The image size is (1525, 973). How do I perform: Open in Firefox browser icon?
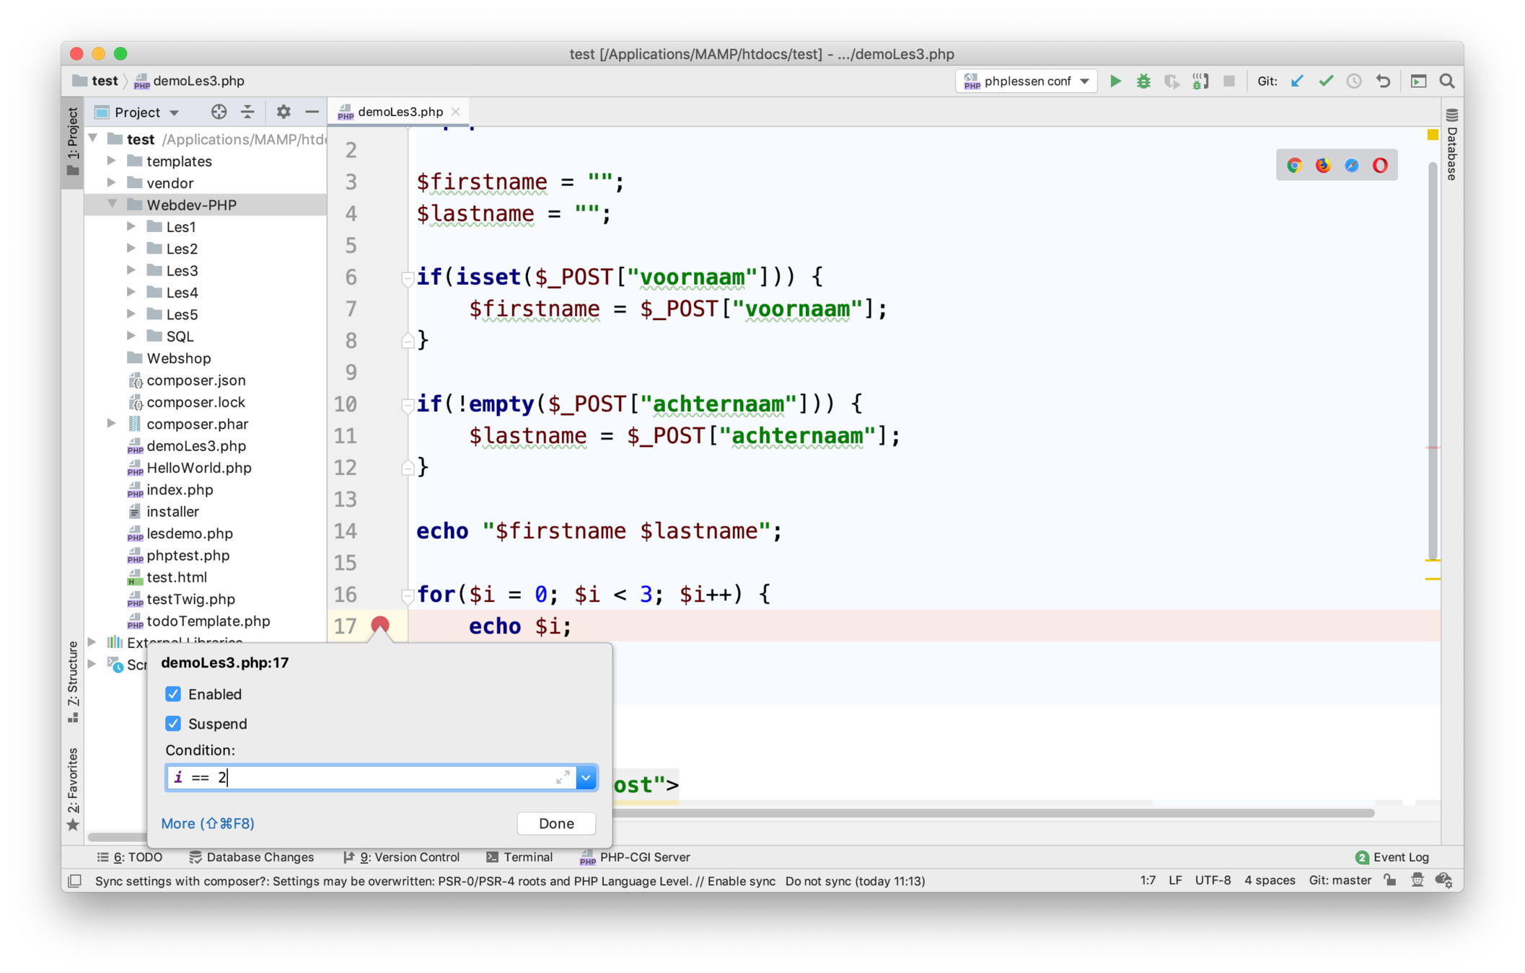pyautogui.click(x=1322, y=166)
